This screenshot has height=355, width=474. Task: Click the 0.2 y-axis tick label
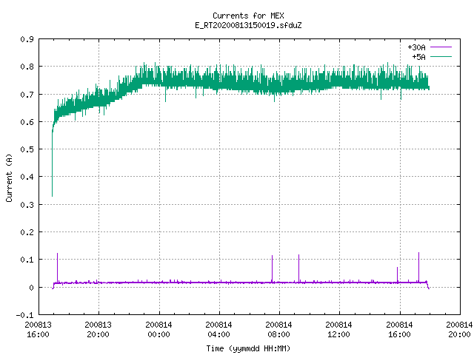tap(27, 232)
